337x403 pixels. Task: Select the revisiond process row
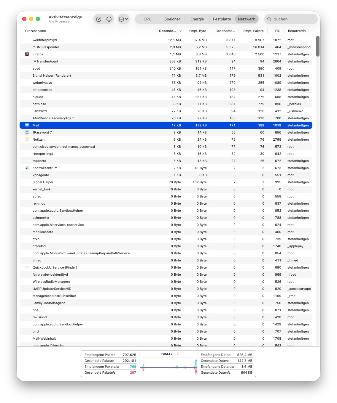click(166, 317)
